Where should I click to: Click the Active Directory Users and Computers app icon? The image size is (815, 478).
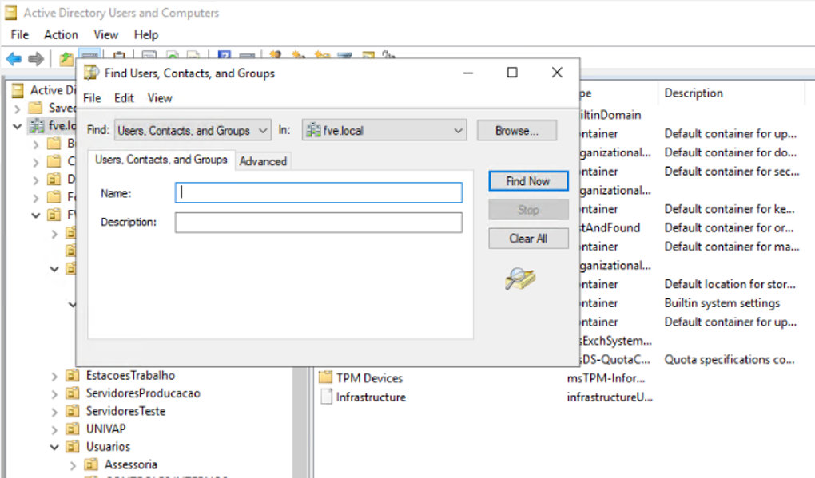(11, 13)
